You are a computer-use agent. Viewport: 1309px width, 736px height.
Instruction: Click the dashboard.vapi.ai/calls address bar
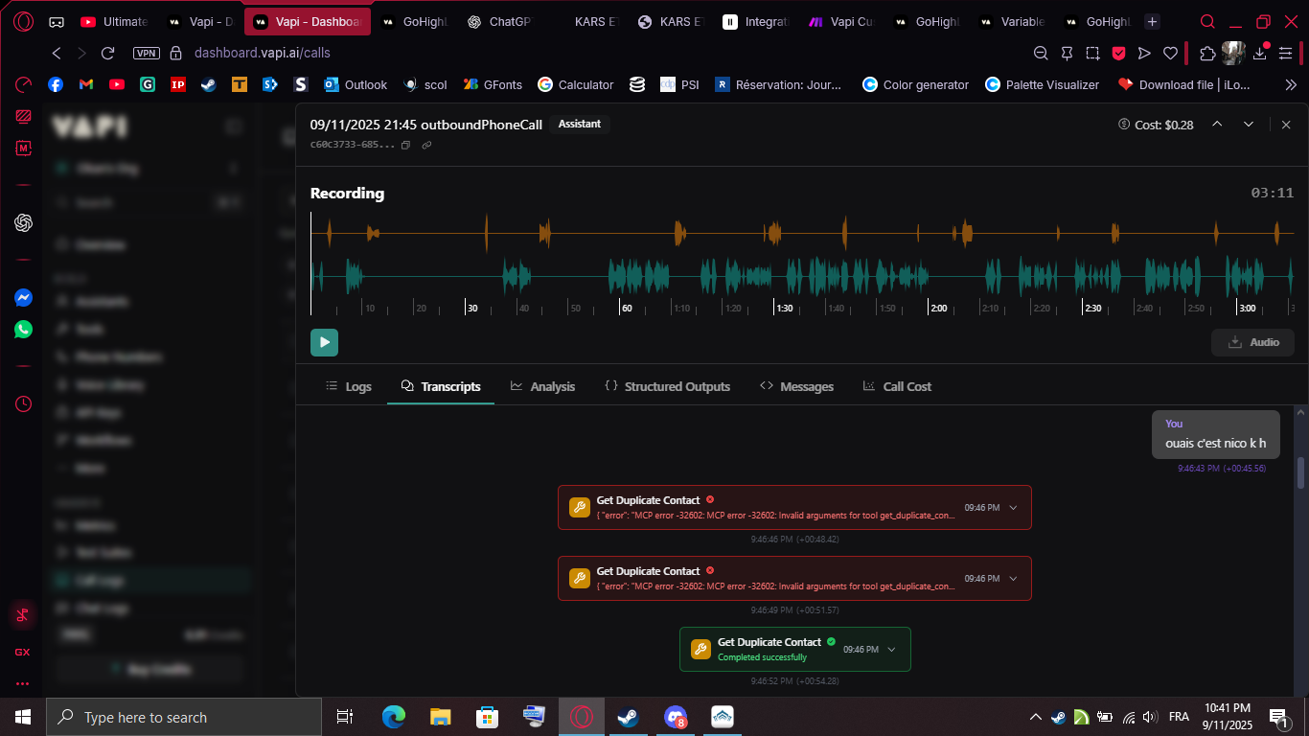pos(262,54)
